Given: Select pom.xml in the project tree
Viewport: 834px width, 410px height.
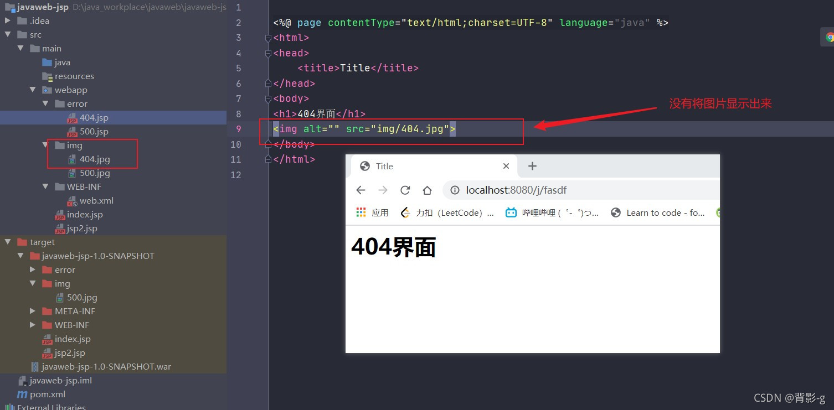Looking at the screenshot, I should pyautogui.click(x=48, y=395).
